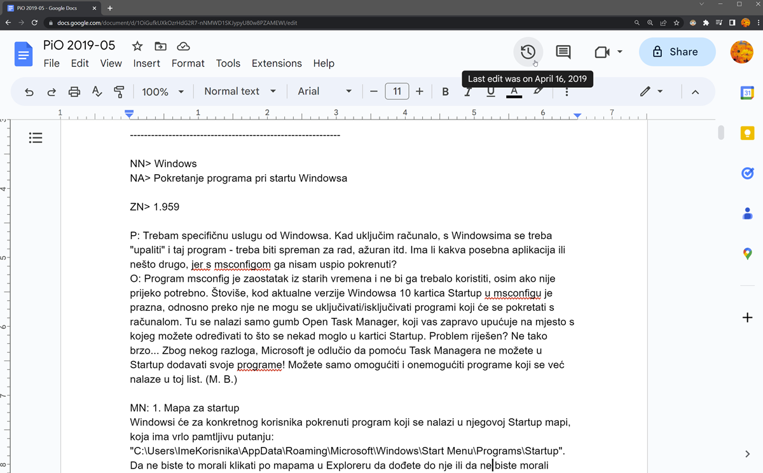This screenshot has height=473, width=763.
Task: Open the text color picker
Action: click(x=514, y=92)
